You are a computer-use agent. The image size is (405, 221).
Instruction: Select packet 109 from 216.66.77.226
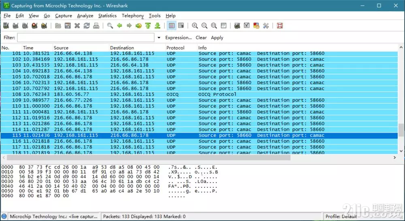pyautogui.click(x=199, y=100)
